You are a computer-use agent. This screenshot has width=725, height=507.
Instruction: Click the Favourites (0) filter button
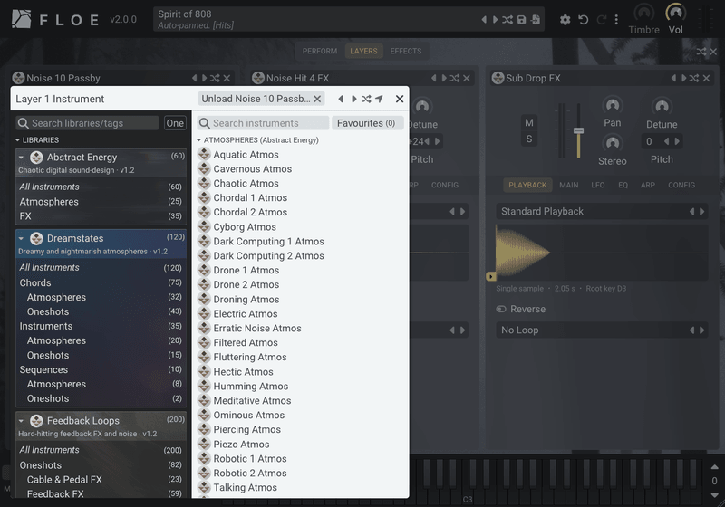coord(366,123)
